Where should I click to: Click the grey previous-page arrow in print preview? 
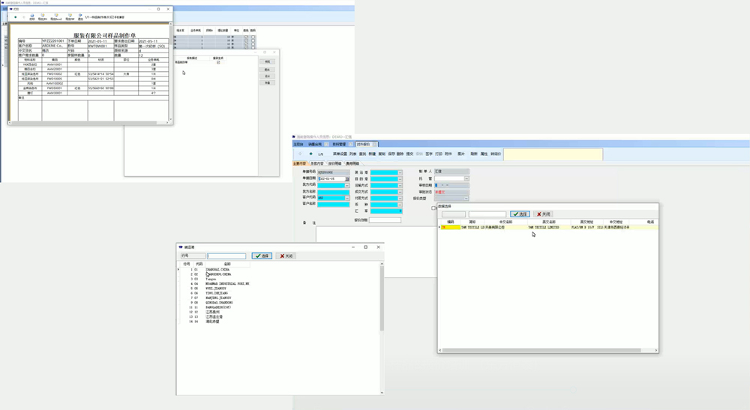click(24, 17)
